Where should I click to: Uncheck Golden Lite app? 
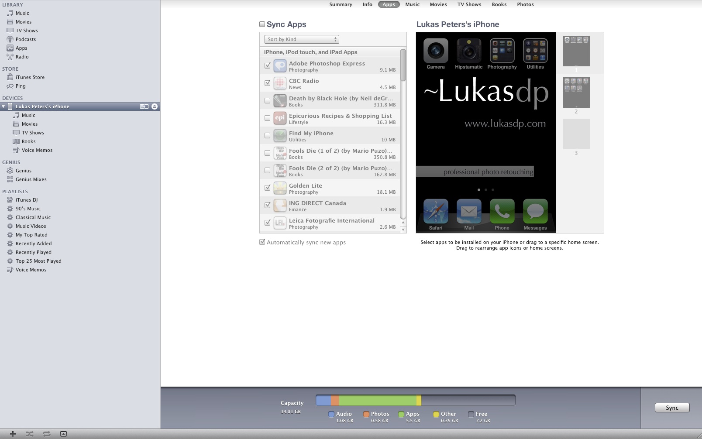pos(268,188)
